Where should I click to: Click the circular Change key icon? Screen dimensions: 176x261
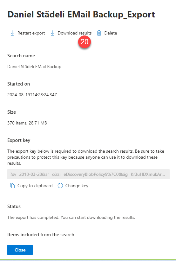[60, 186]
